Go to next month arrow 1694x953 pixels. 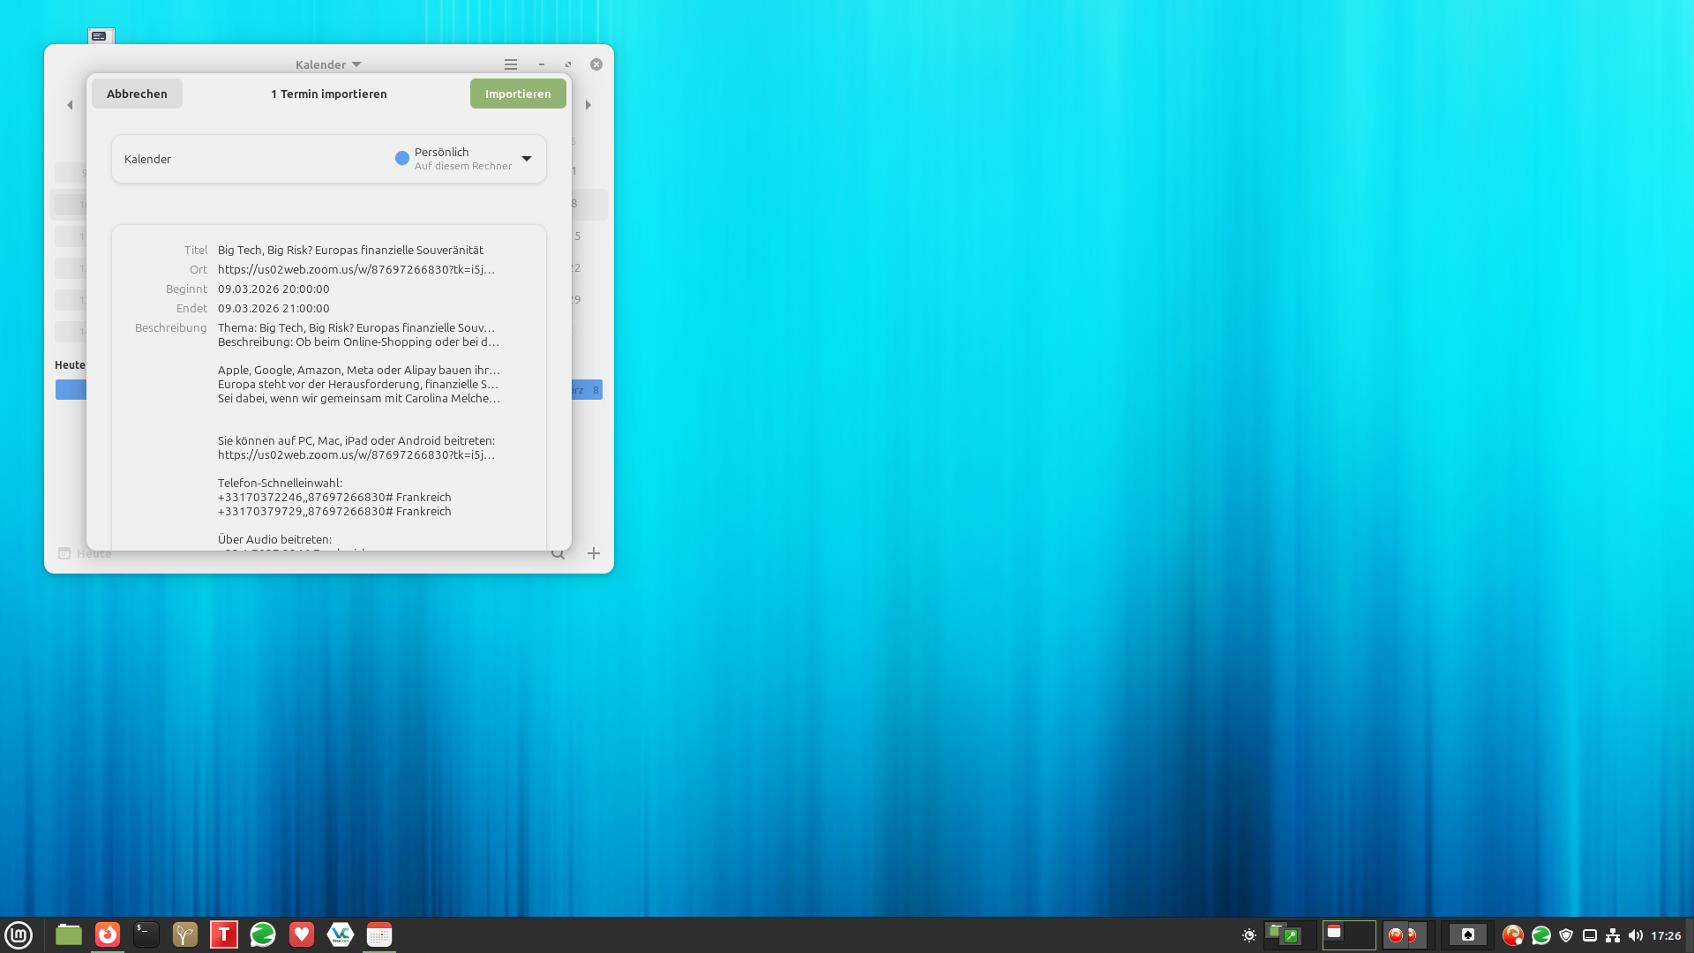point(588,105)
